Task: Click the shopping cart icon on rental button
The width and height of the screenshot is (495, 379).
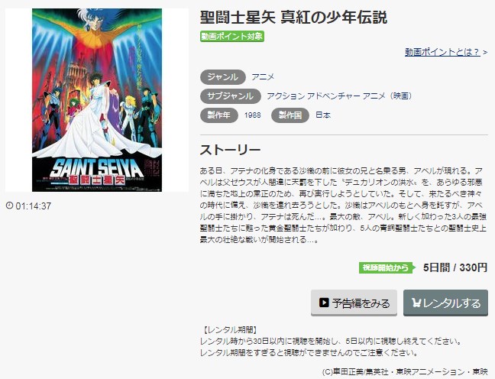Action: (416, 303)
